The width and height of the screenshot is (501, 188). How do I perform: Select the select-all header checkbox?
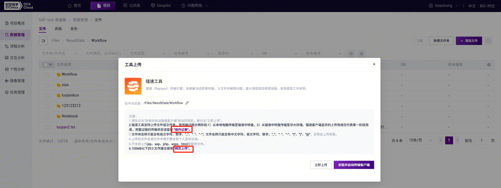click(46, 65)
